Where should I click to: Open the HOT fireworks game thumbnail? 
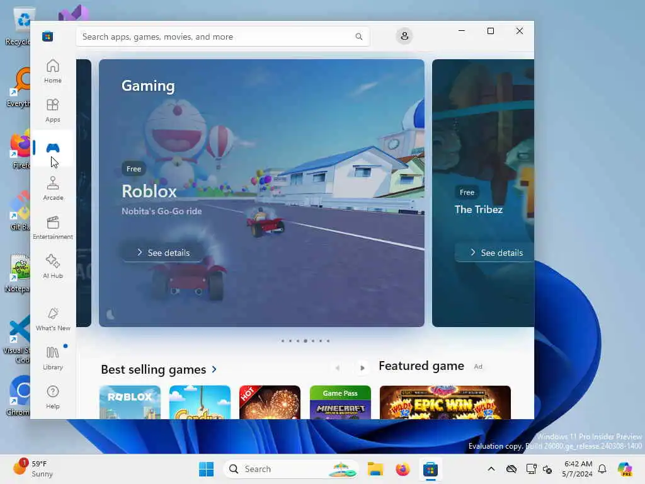tap(270, 402)
